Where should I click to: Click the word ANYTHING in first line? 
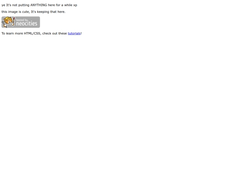click(x=39, y=5)
